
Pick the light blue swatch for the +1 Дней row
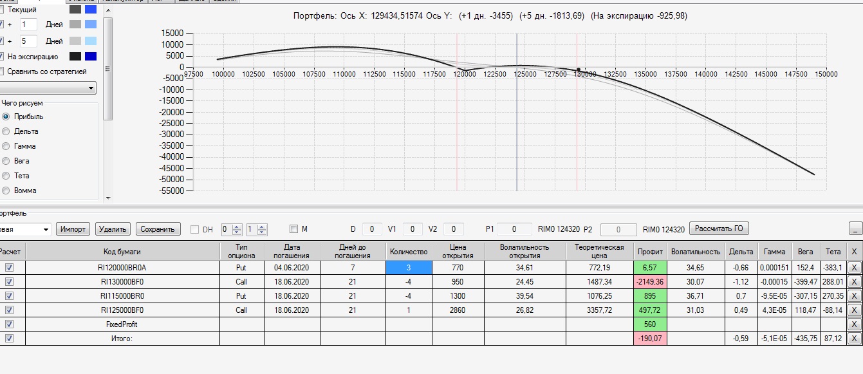(x=91, y=24)
